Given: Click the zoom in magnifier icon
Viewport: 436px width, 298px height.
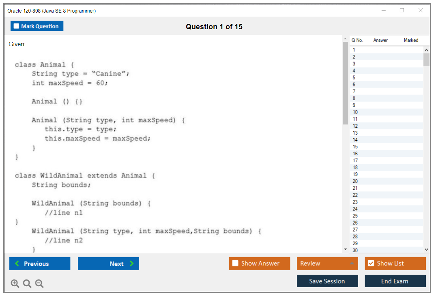Looking at the screenshot, I should (15, 284).
